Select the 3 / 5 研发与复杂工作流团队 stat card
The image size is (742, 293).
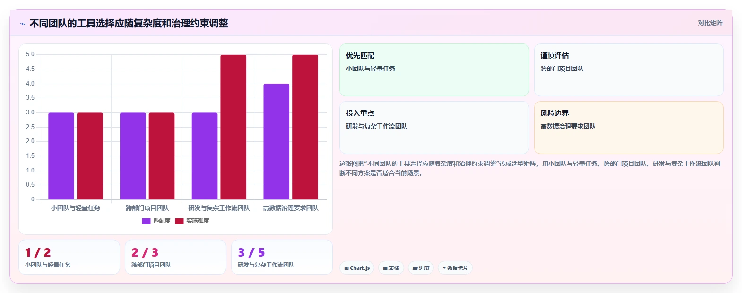tap(282, 257)
